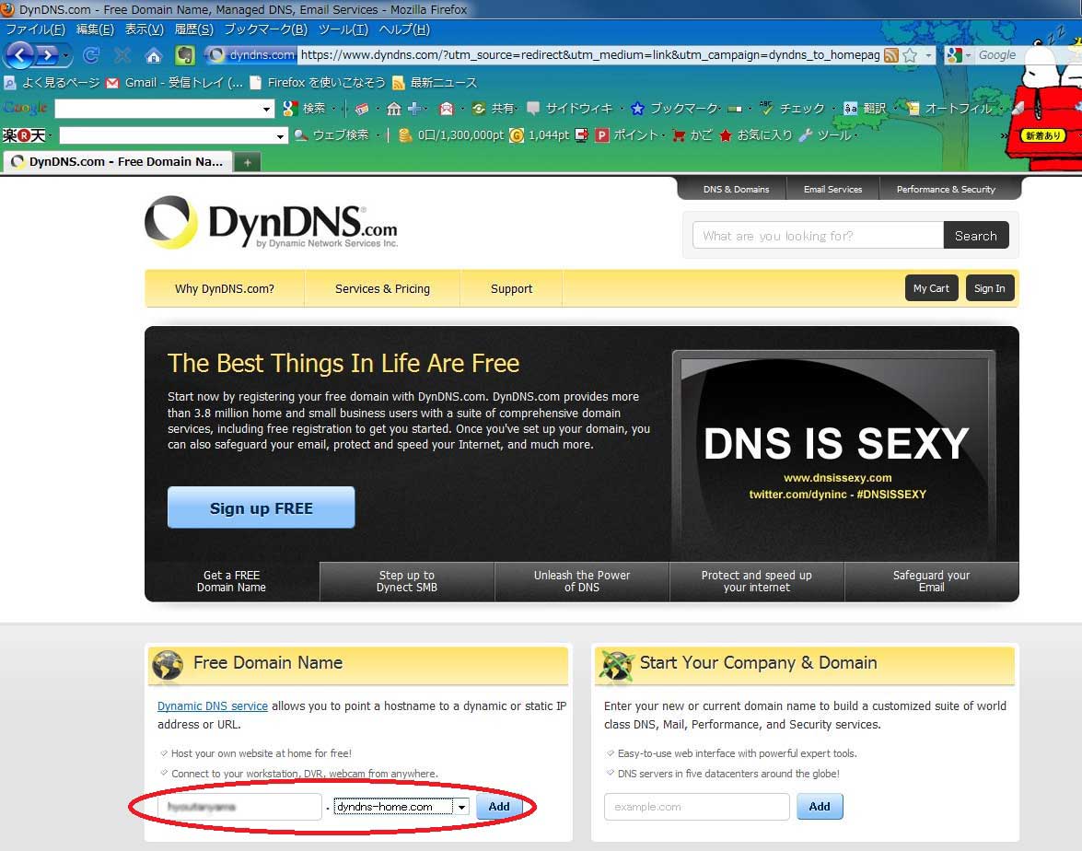Image resolution: width=1082 pixels, height=851 pixels.
Task: Click the Evernote elephant toolbar icon
Action: (x=185, y=55)
